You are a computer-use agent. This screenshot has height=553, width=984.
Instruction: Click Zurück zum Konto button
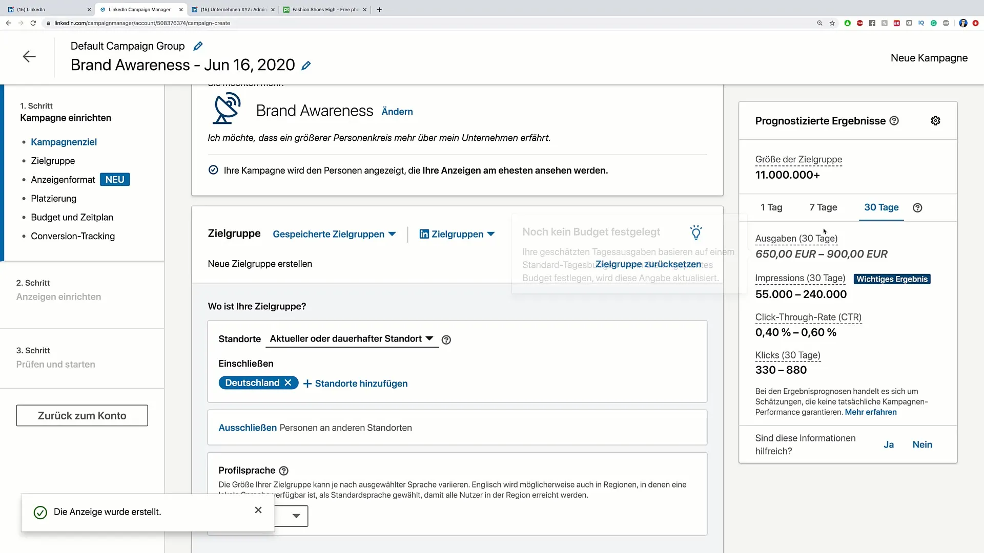click(x=83, y=415)
